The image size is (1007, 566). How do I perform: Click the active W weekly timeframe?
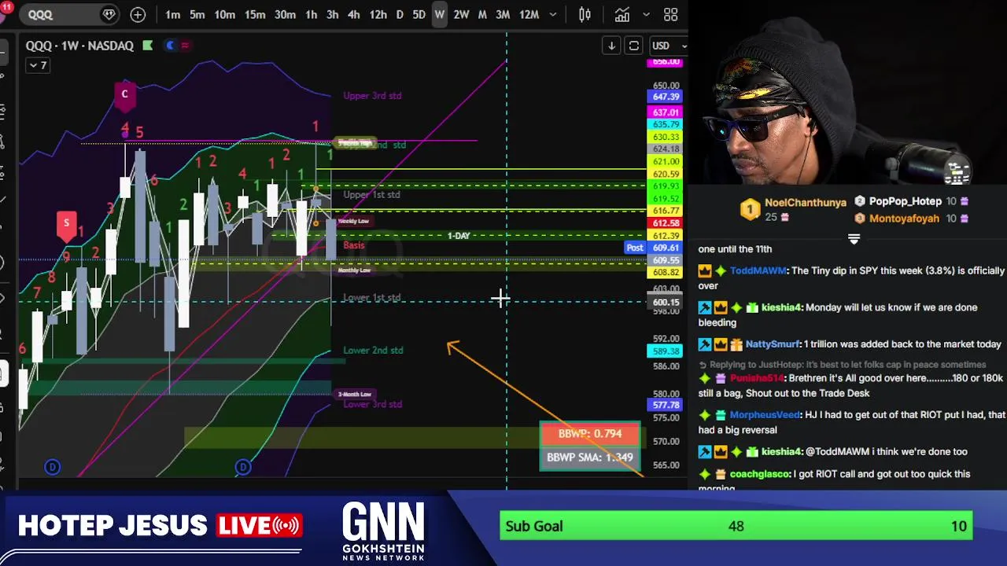coord(440,14)
